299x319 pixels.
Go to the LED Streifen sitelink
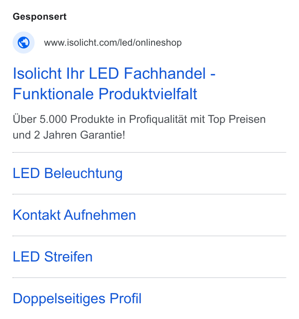point(53,256)
